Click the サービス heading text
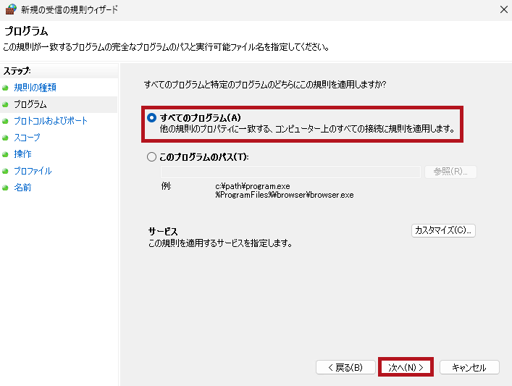 point(163,232)
